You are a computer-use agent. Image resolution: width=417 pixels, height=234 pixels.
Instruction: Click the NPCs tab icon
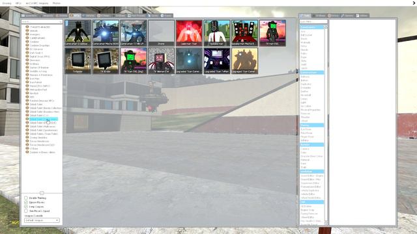(x=71, y=16)
